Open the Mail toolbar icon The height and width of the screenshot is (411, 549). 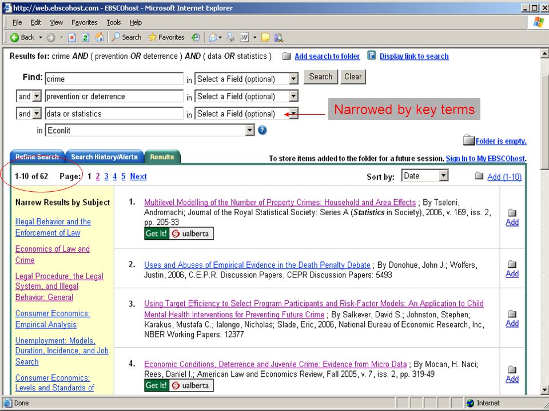tap(213, 38)
